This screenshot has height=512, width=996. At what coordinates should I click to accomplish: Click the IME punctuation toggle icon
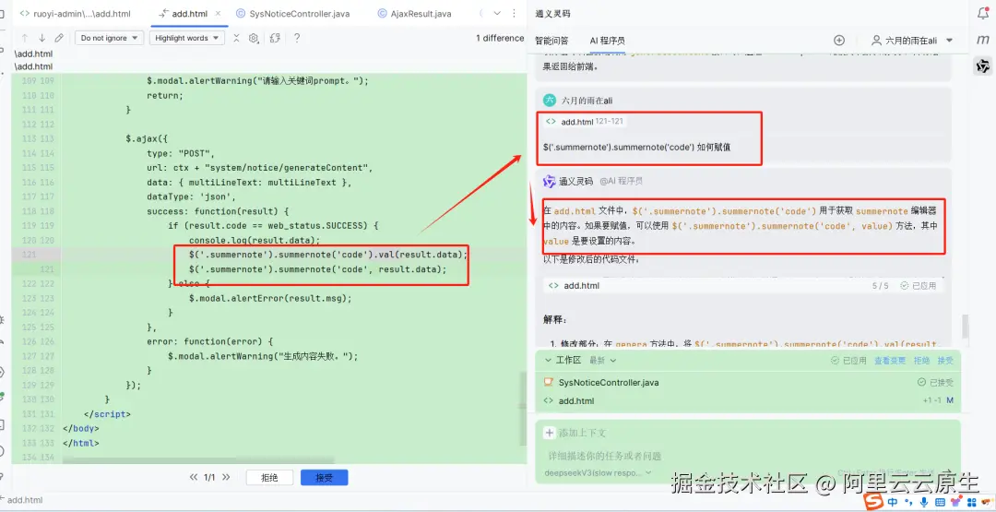click(x=909, y=502)
